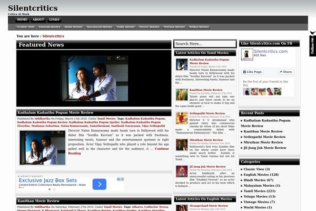
Task: Go to Classic View category tab
Action: point(26,27)
